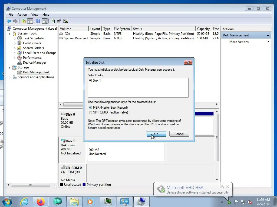Expand the Services and Applications node

9,77
